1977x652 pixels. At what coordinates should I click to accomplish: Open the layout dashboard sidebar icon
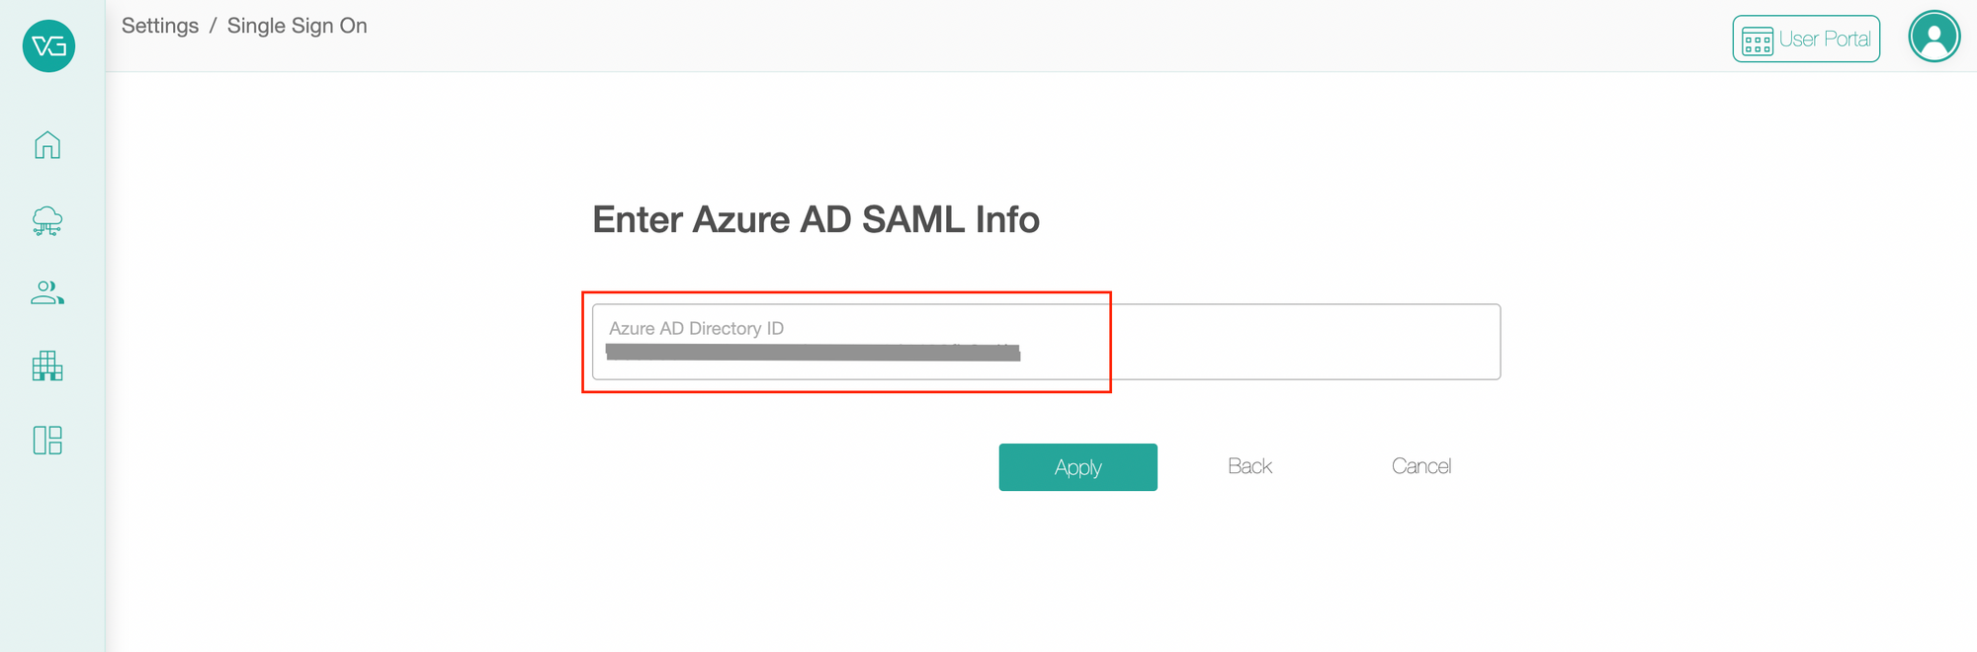pyautogui.click(x=47, y=440)
